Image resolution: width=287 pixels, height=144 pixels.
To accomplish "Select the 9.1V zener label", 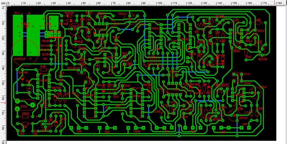I will [57, 113].
